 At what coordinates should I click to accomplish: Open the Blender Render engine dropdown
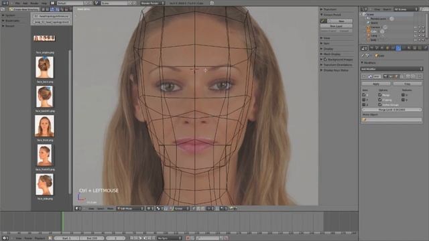[x=153, y=3]
